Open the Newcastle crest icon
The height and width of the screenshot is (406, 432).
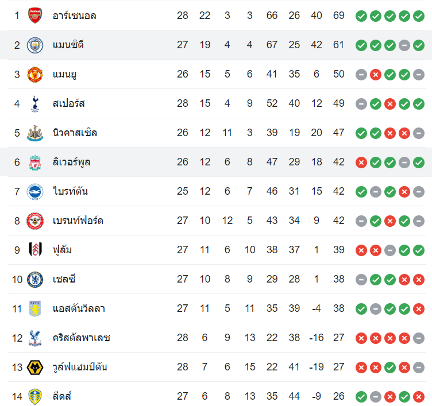click(x=35, y=133)
